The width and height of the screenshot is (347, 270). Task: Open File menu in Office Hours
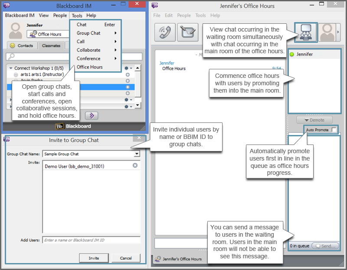(x=157, y=16)
